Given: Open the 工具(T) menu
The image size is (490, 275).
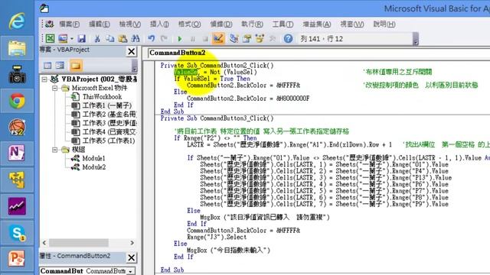Looking at the screenshot, I should pos(283,24).
